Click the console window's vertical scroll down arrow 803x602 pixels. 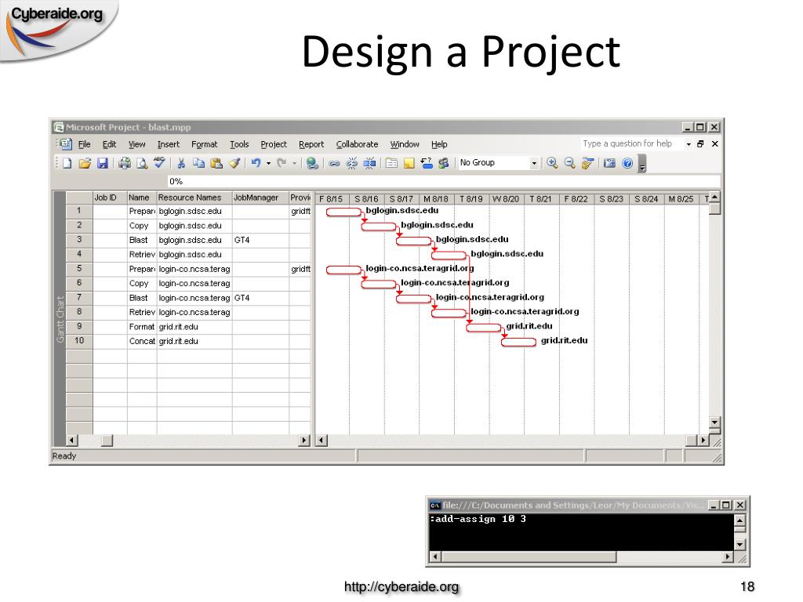[740, 544]
